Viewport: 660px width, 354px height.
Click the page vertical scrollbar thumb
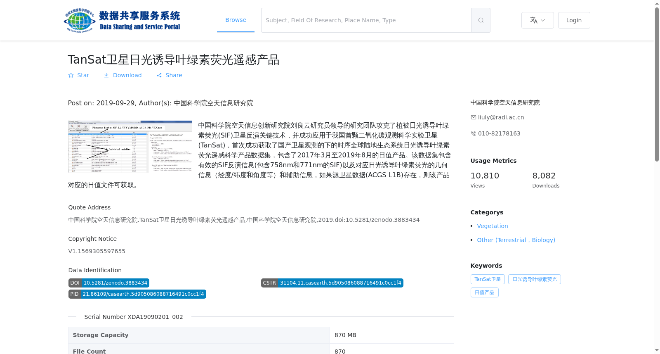[657, 84]
